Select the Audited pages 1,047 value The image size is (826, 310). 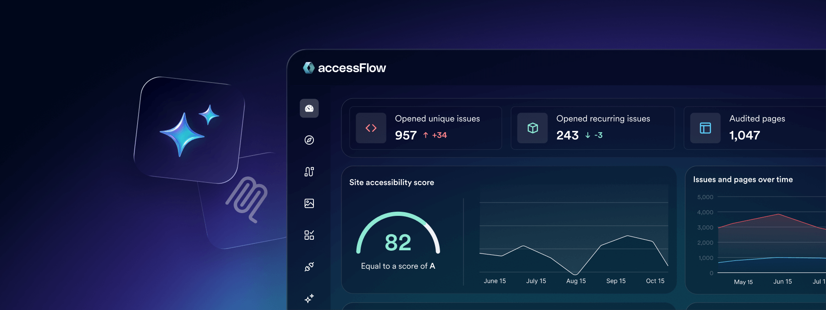[744, 135]
